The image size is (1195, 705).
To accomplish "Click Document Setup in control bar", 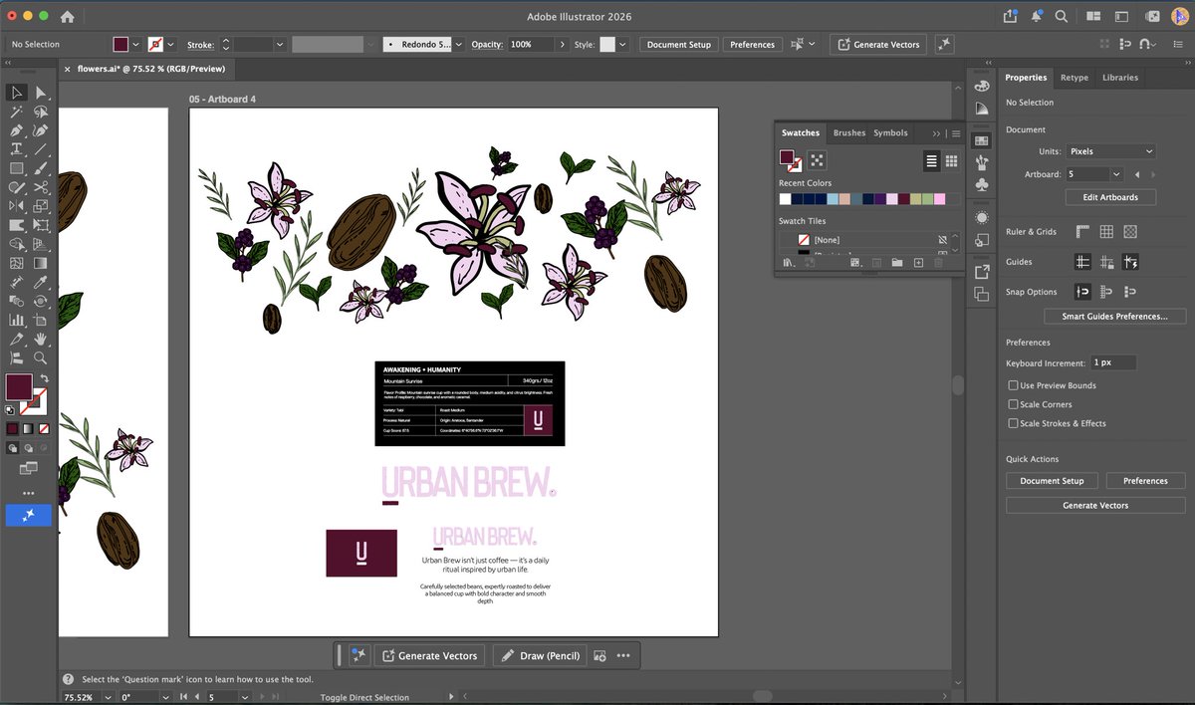I will [x=679, y=44].
